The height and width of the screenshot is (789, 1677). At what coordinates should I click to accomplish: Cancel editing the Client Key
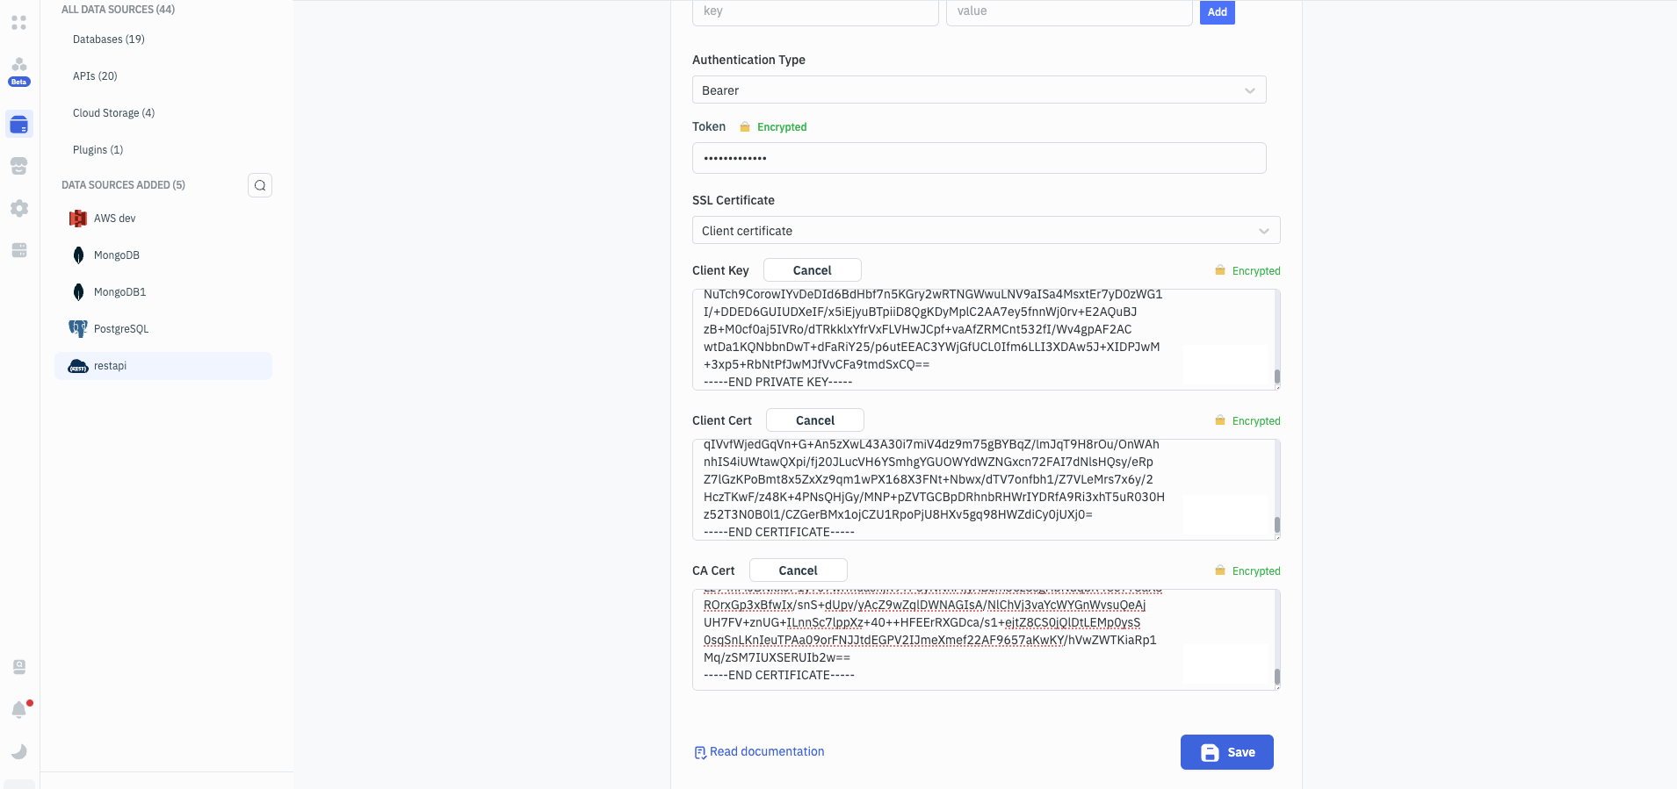click(x=812, y=270)
